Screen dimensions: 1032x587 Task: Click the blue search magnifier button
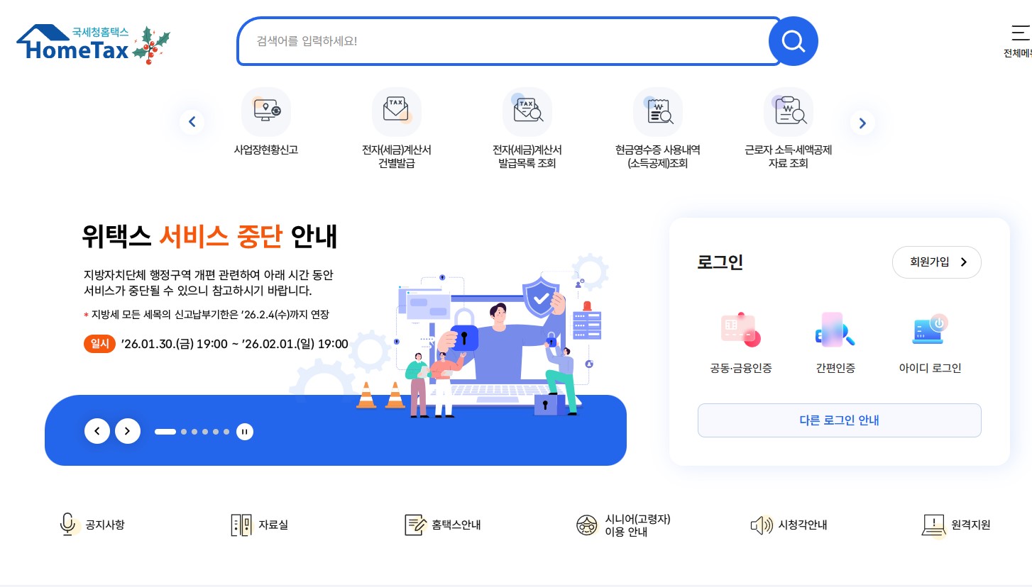794,41
